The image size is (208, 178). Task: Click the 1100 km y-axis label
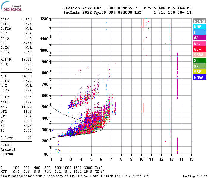44,39
